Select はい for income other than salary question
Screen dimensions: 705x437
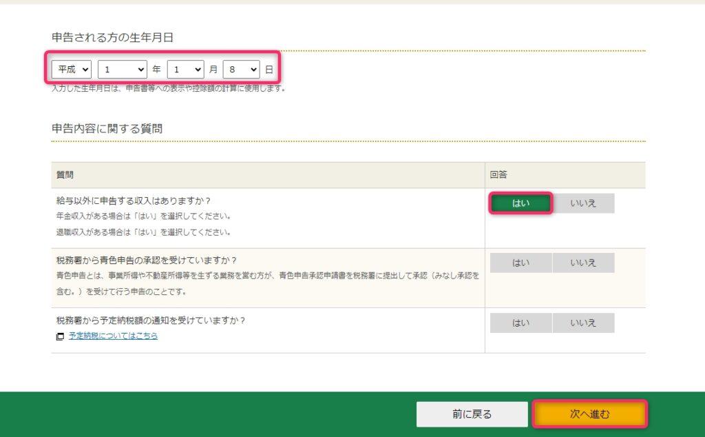(x=521, y=203)
